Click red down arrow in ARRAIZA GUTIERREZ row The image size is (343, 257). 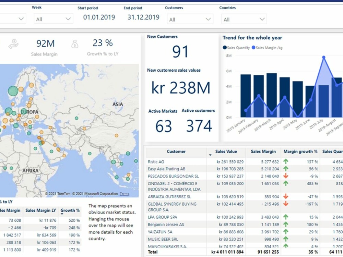(286, 196)
